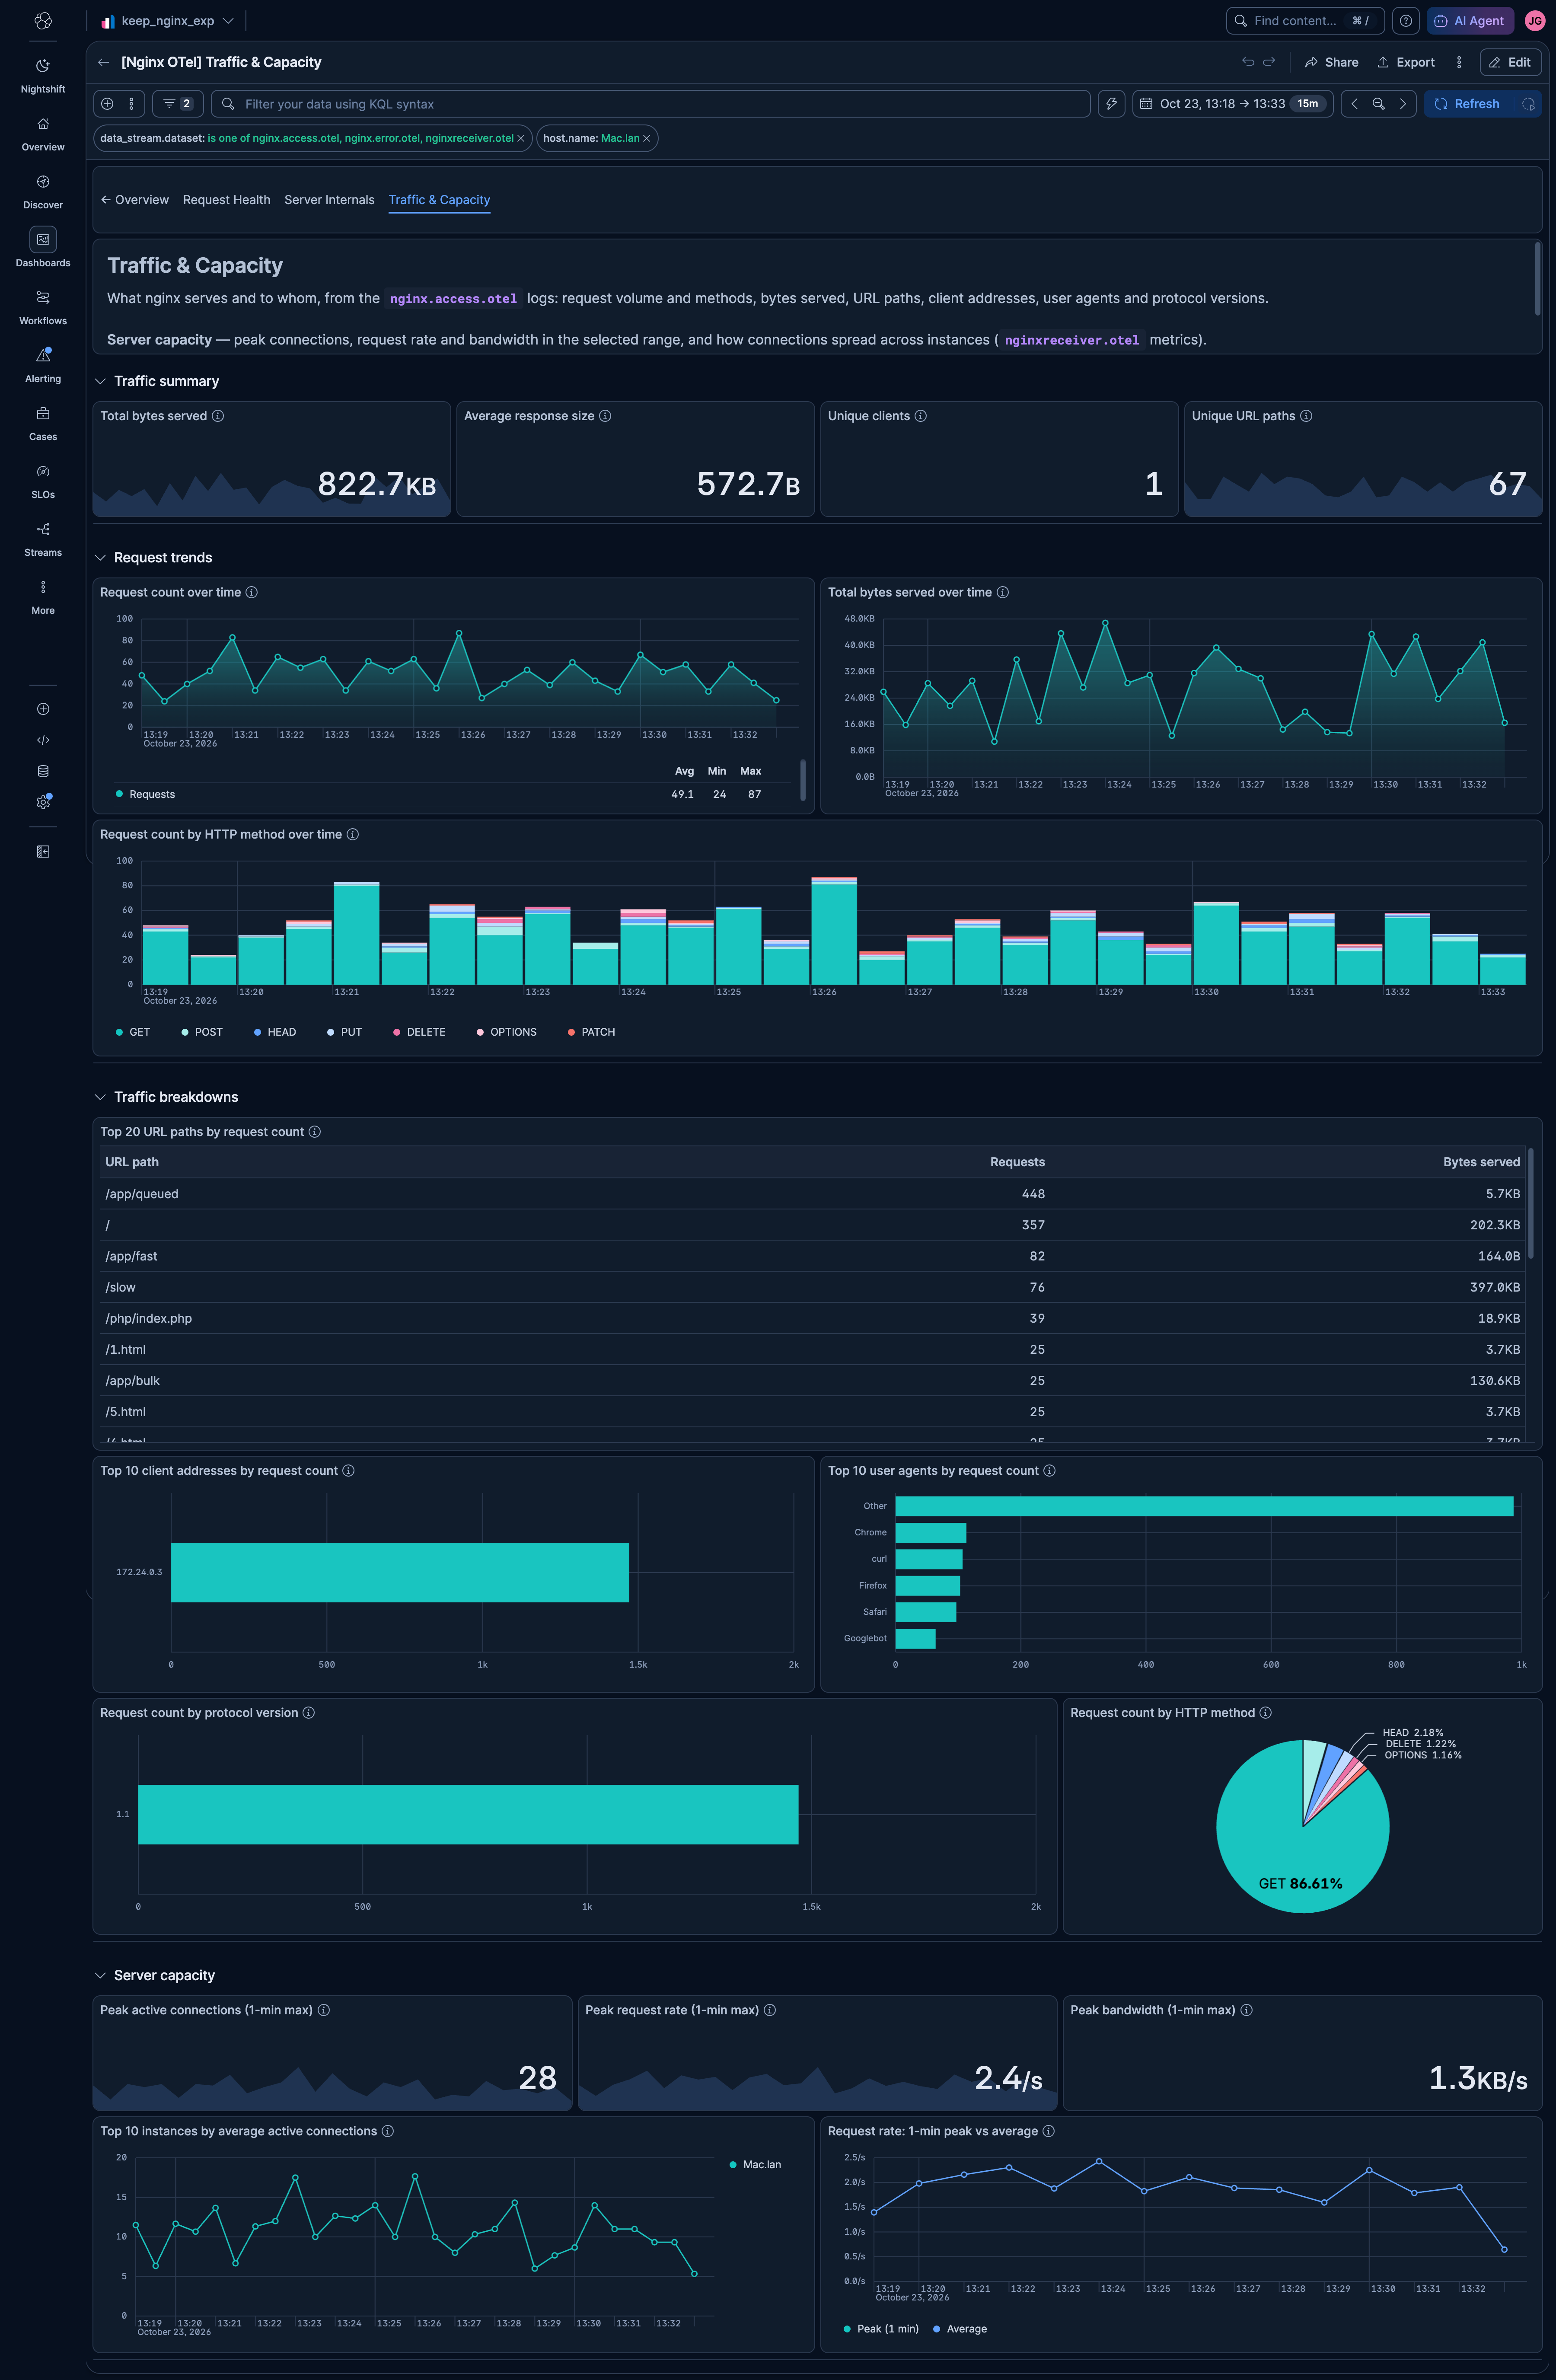Click the Share button

click(1332, 62)
